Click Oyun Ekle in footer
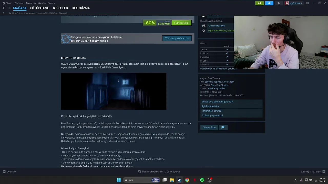 pos(12,172)
